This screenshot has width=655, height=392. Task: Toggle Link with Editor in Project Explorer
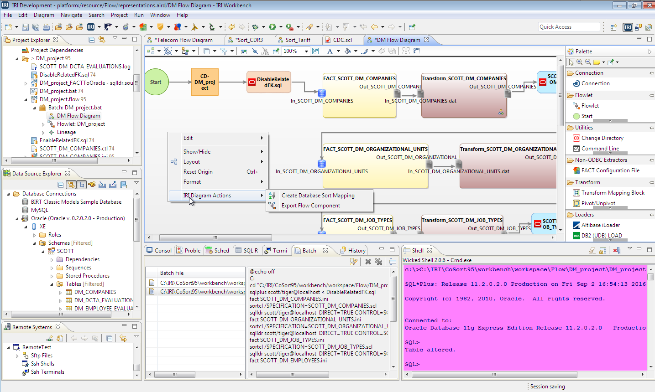tap(102, 40)
